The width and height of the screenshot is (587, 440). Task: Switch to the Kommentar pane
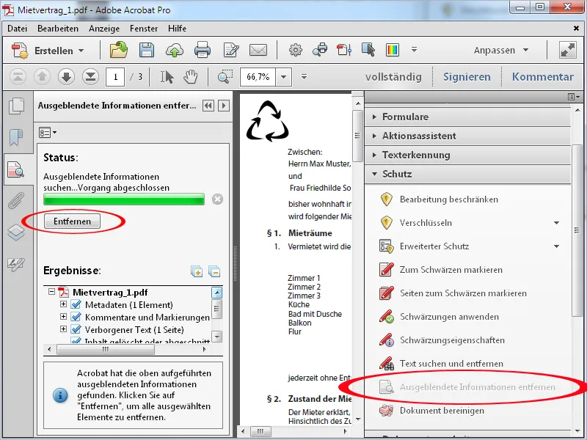[542, 77]
